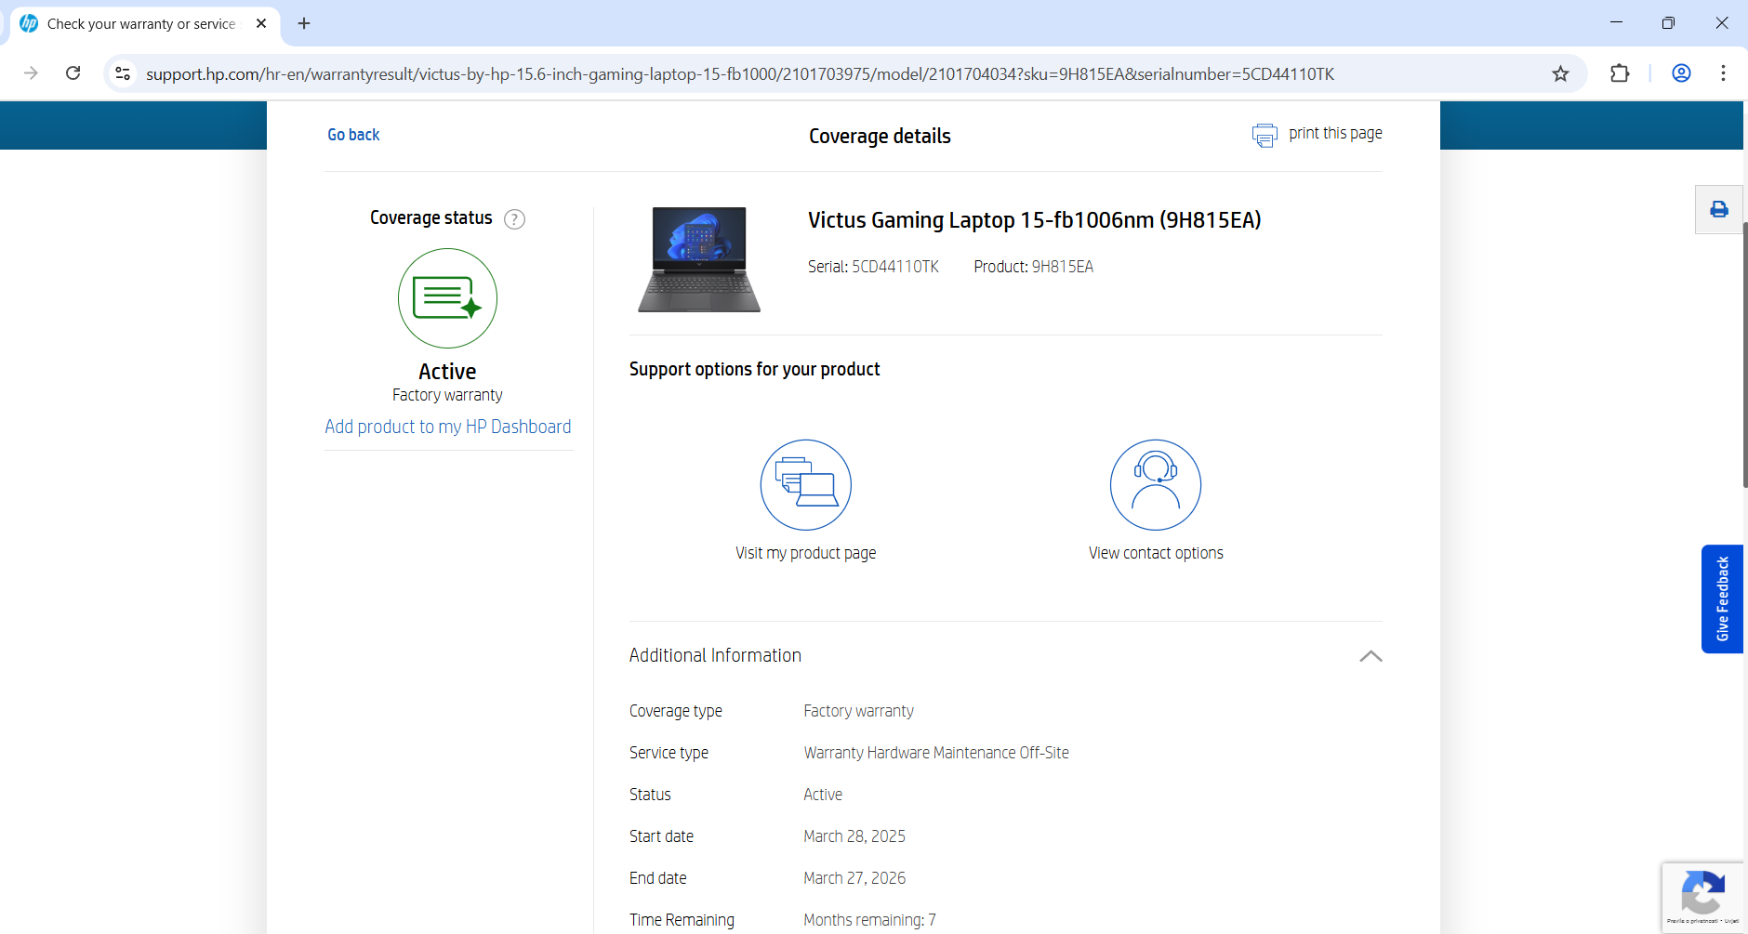The height and width of the screenshot is (934, 1748).
Task: Click the browser forward arrow
Action: [31, 73]
